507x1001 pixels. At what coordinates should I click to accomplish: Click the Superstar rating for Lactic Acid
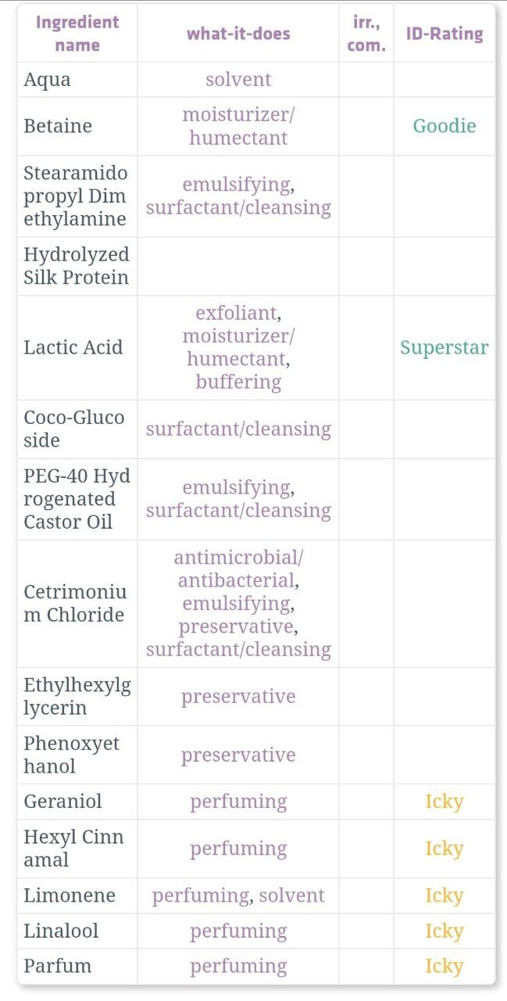pos(445,347)
